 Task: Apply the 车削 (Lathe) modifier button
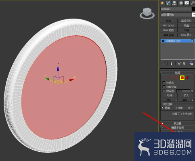coord(186,30)
